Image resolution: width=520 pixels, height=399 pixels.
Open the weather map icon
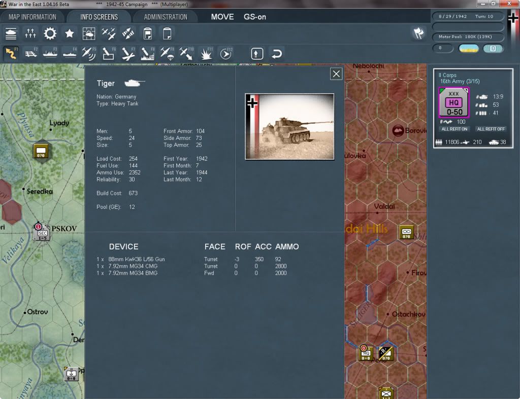88,33
